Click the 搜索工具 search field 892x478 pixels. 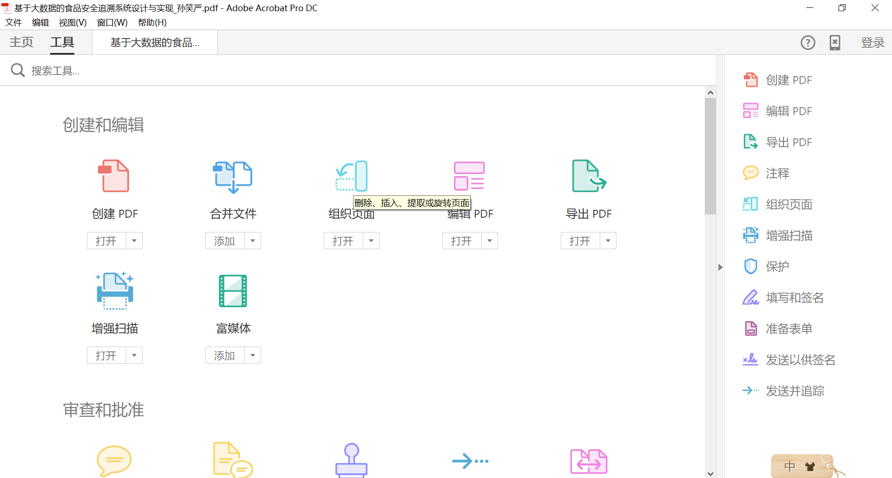click(x=358, y=71)
